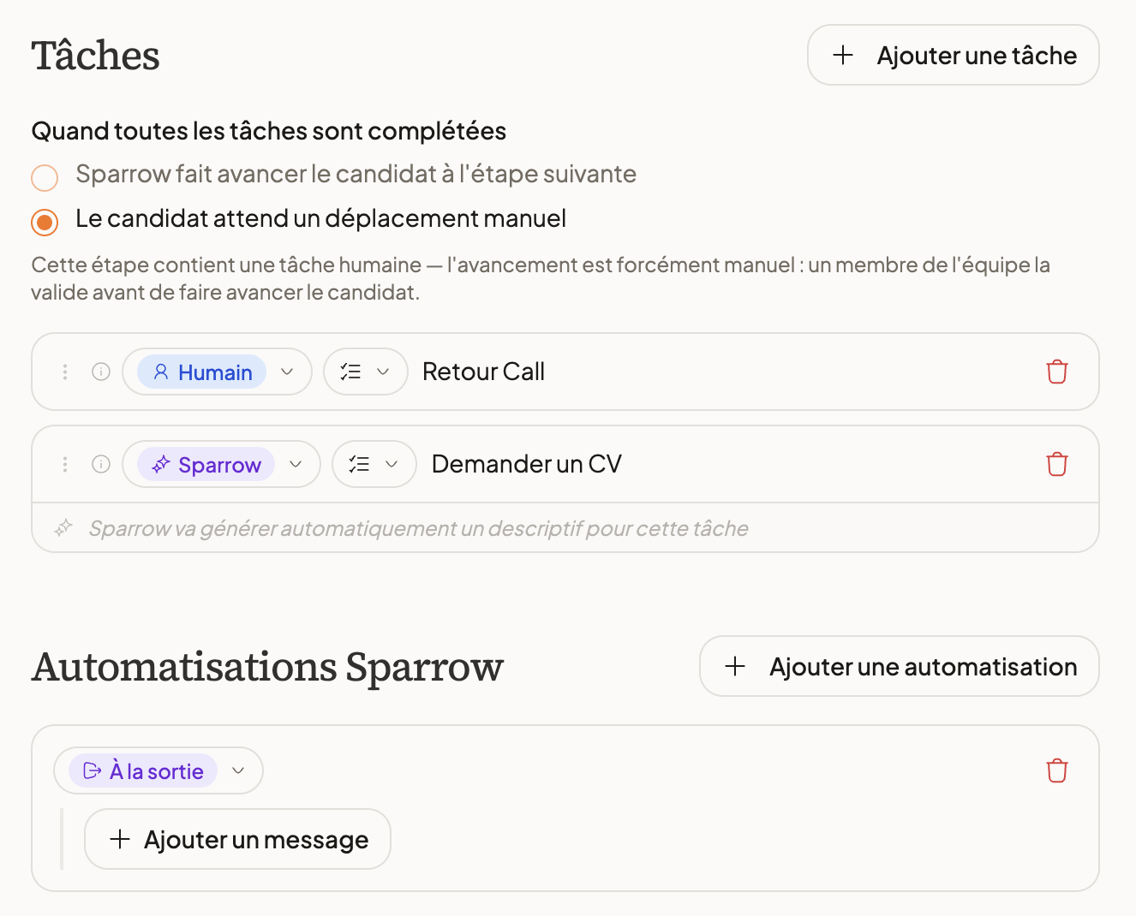Remove the À la sortie automation
Image resolution: width=1136 pixels, height=916 pixels.
(x=1056, y=770)
